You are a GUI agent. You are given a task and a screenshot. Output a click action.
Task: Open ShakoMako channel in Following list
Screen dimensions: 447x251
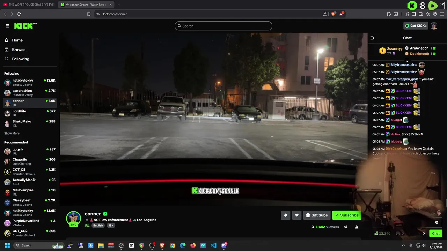[30, 123]
